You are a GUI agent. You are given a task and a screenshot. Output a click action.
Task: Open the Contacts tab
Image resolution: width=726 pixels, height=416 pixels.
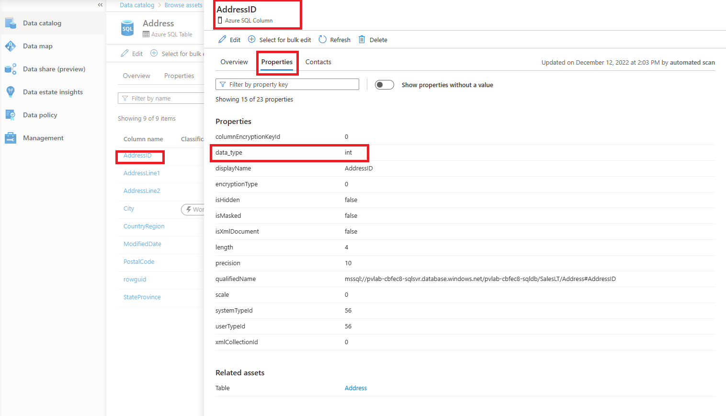click(318, 62)
